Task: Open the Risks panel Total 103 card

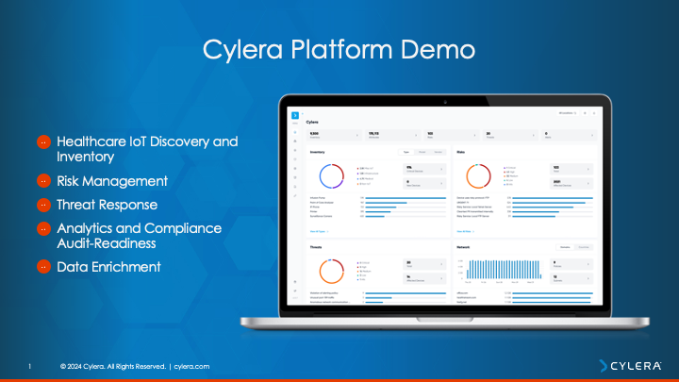Action: [571, 169]
